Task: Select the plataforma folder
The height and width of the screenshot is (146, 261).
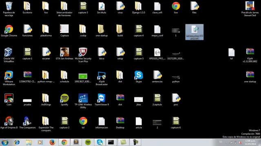Action: pos(46,29)
